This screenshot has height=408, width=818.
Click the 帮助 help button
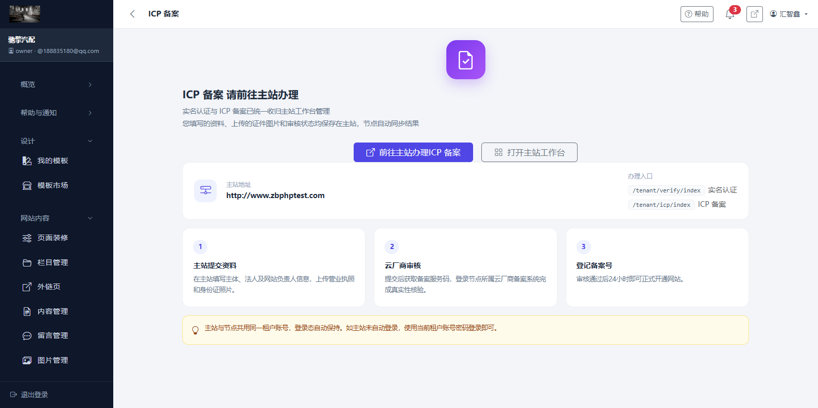click(x=697, y=14)
